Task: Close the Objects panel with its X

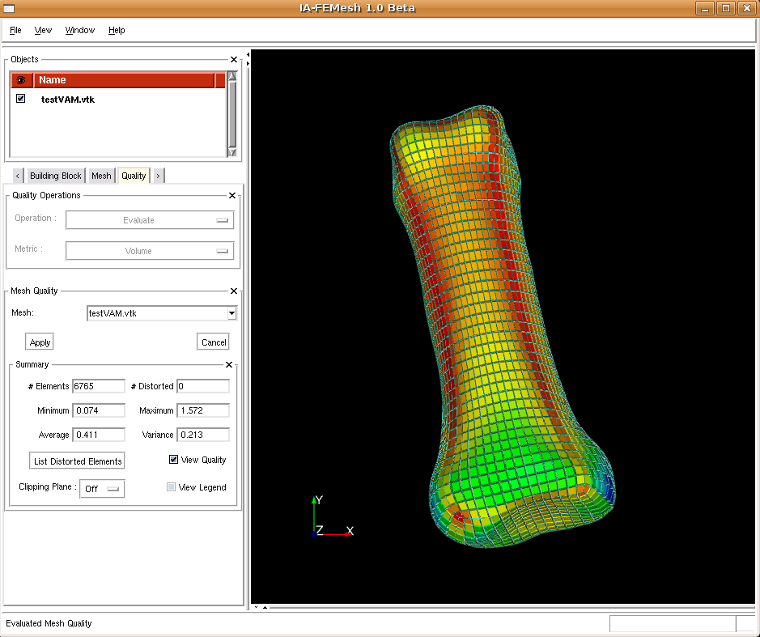Action: 234,60
